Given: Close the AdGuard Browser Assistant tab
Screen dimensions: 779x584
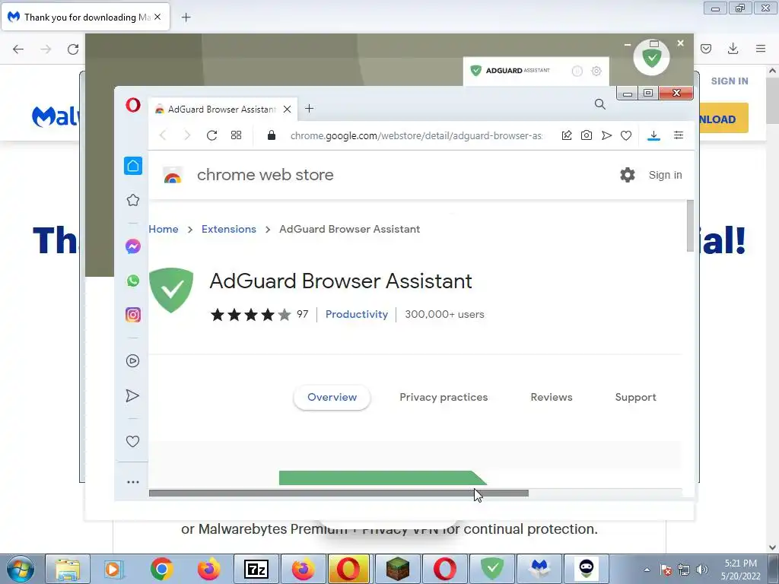Looking at the screenshot, I should pos(287,109).
